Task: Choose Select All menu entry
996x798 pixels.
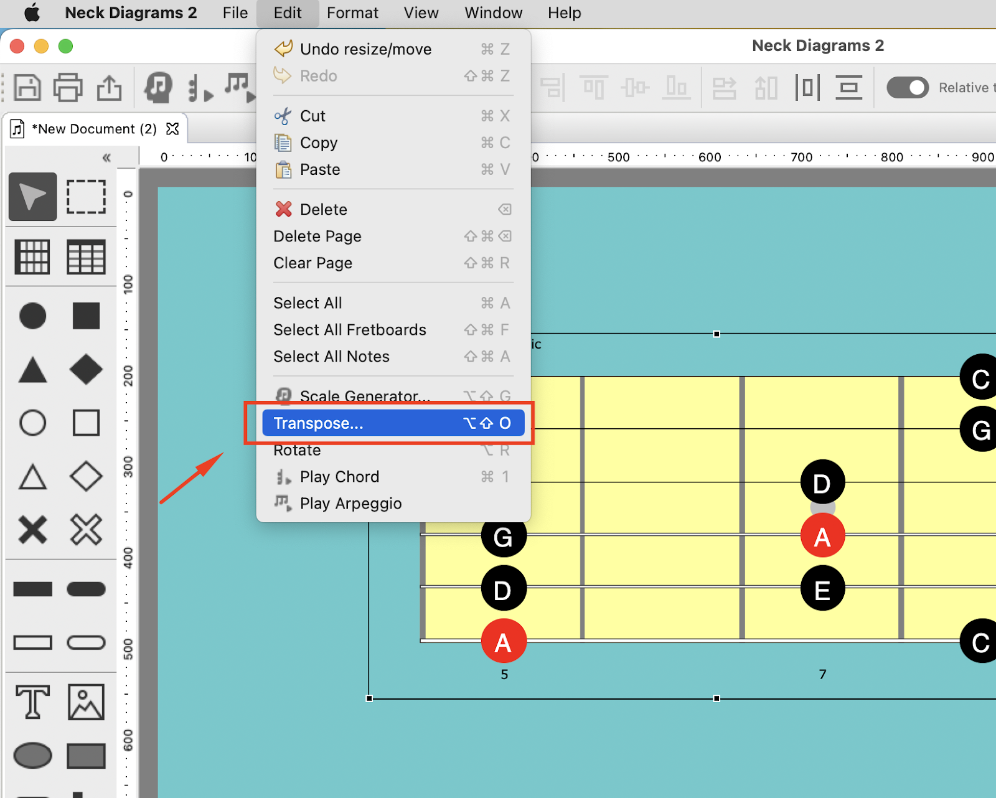Action: (x=393, y=303)
